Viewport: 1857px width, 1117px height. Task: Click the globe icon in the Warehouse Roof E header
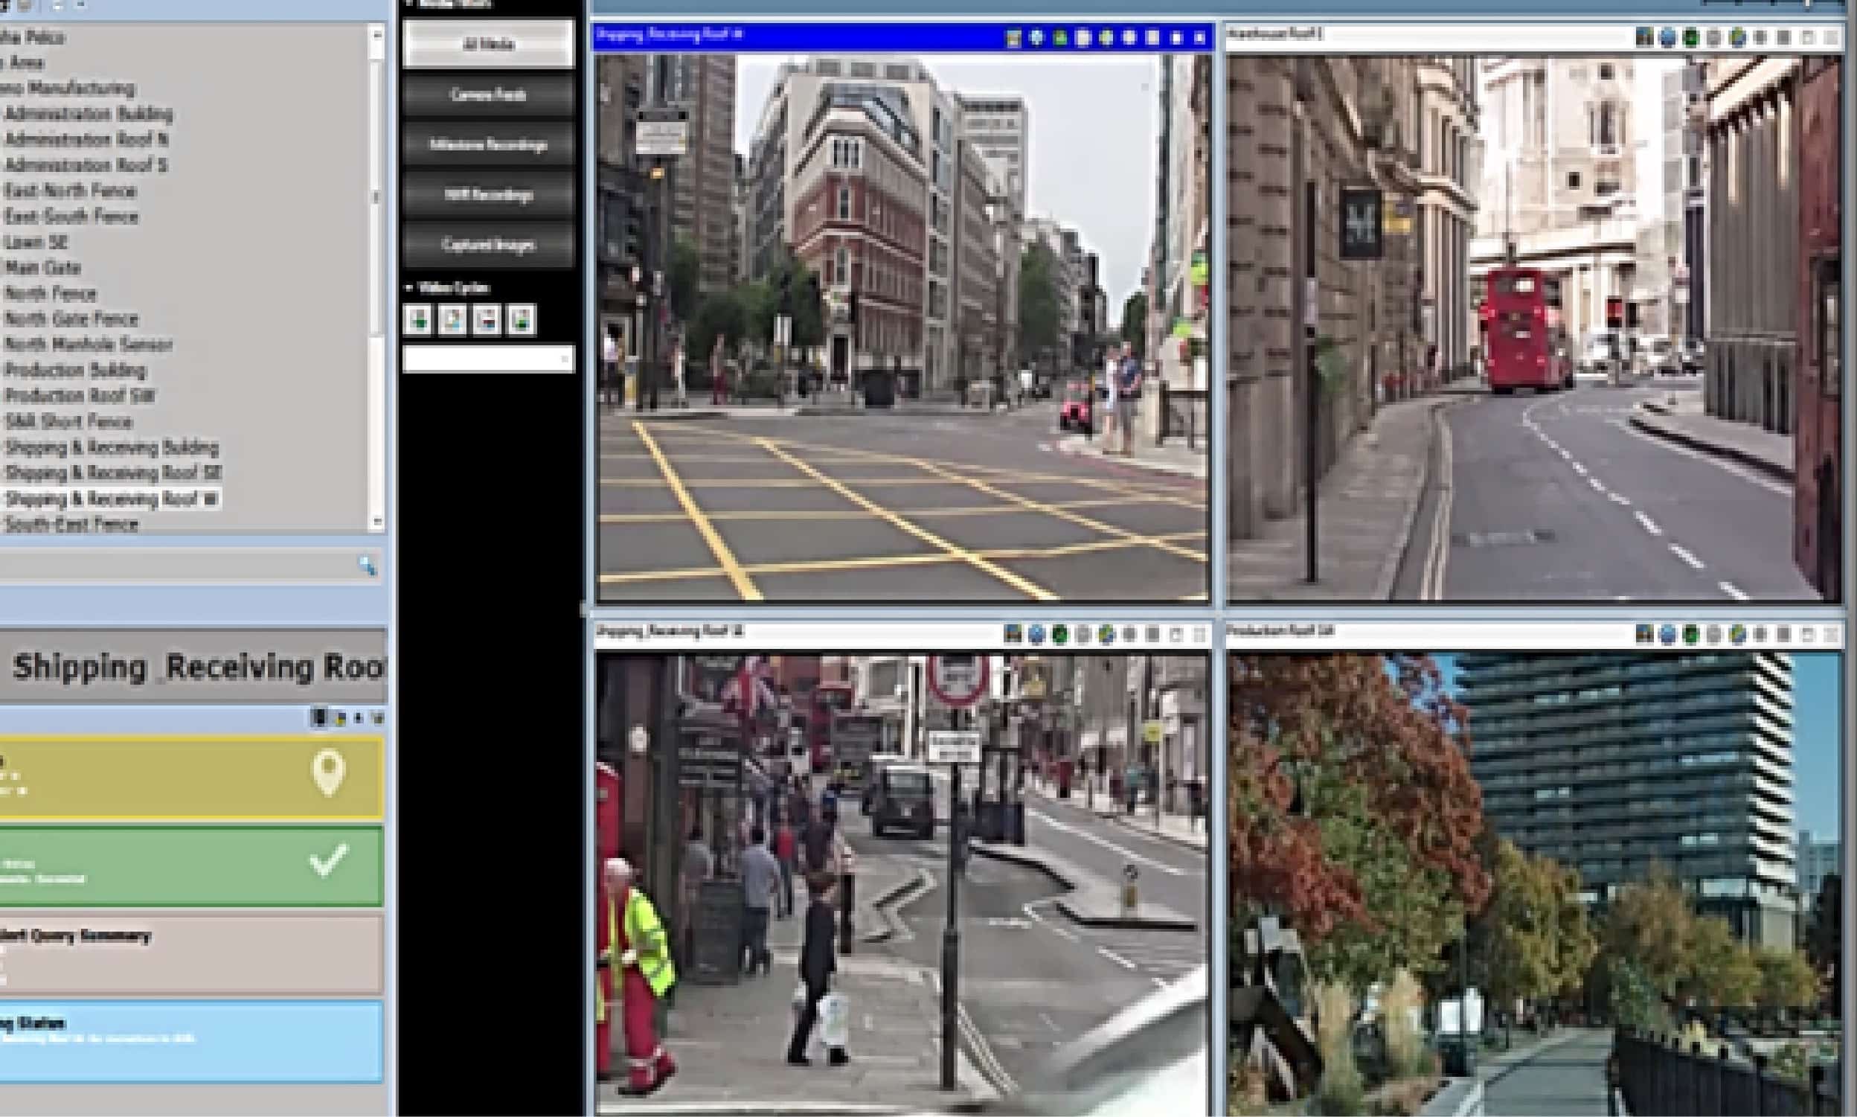(1737, 37)
